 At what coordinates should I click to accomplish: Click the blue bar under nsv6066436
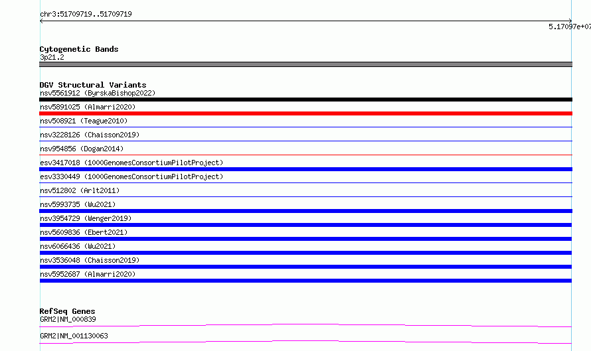[x=305, y=253]
